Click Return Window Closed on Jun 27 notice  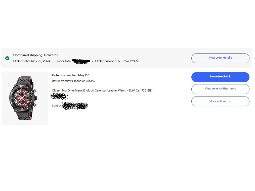73,81
